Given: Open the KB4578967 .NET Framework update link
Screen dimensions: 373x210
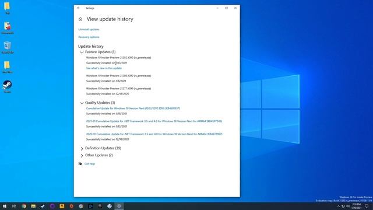Looking at the screenshot, I should tap(154, 134).
